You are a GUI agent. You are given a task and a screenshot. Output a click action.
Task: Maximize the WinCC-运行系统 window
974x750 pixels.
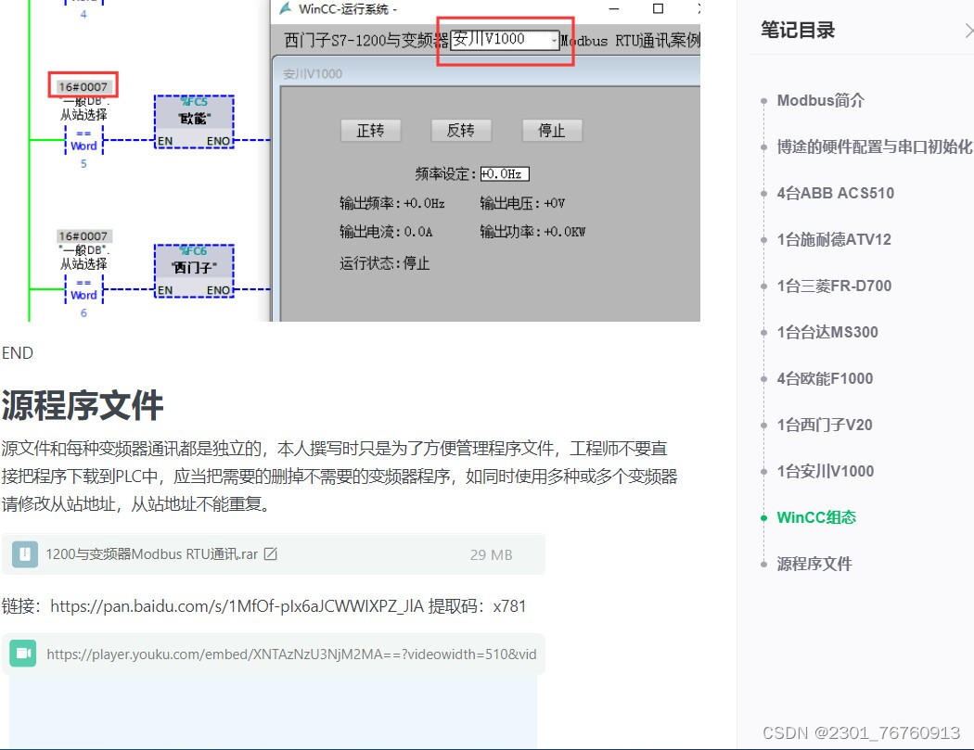click(658, 8)
